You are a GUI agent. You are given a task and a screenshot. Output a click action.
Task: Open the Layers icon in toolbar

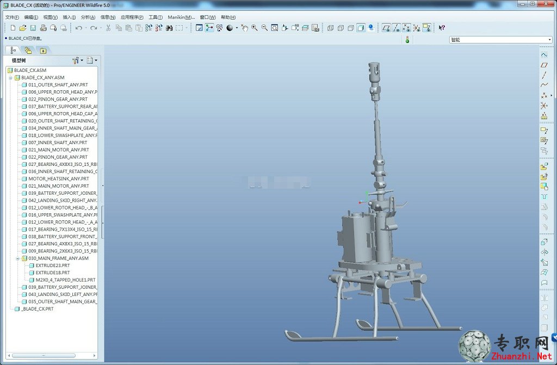[x=305, y=28]
